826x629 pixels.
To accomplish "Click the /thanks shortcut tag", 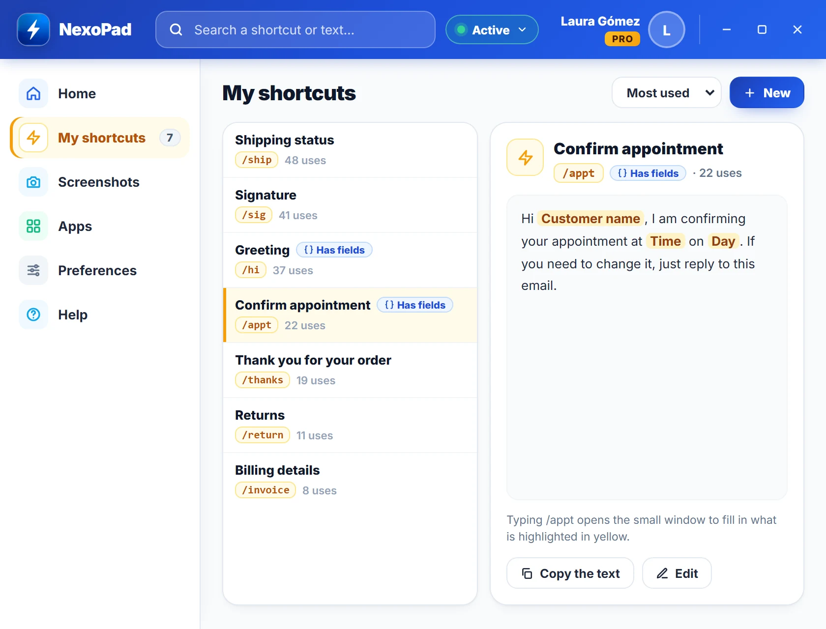I will pos(263,380).
